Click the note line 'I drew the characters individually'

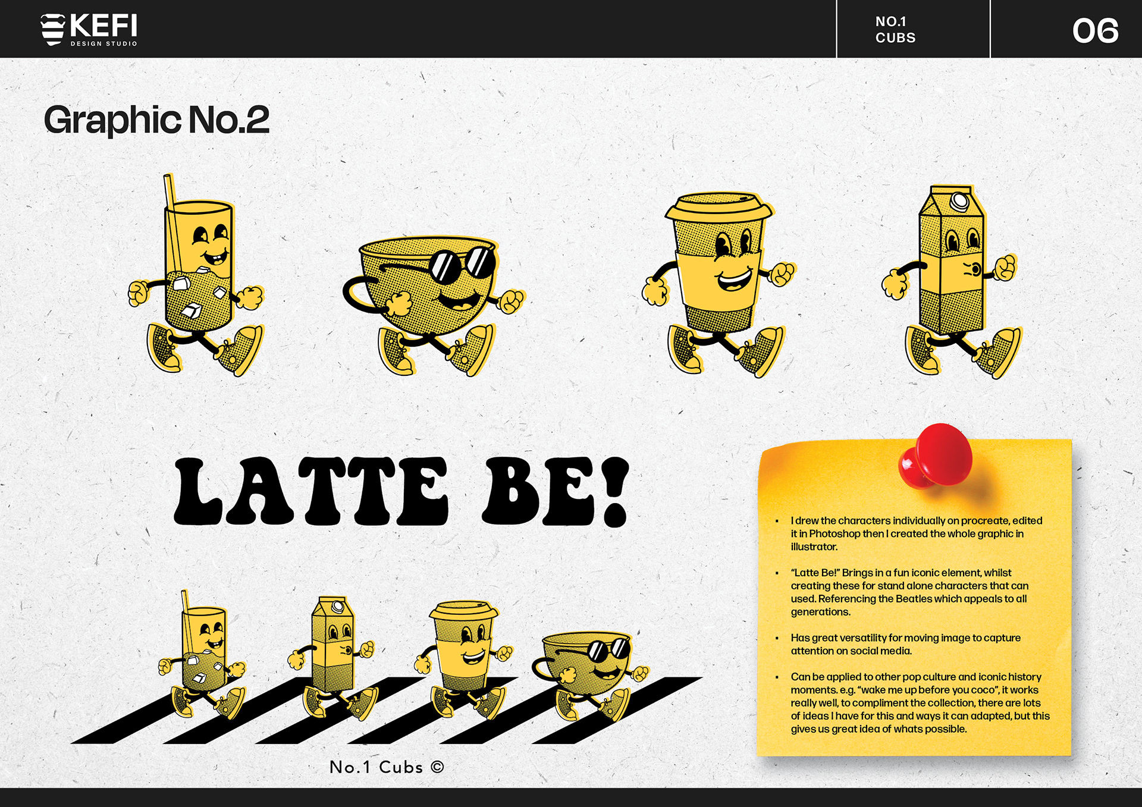pos(916,533)
